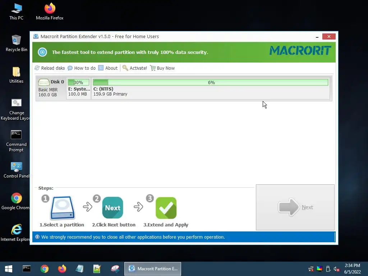Image resolution: width=368 pixels, height=276 pixels.
Task: Click the Basic MBR 160.0 GB text
Action: [x=48, y=92]
